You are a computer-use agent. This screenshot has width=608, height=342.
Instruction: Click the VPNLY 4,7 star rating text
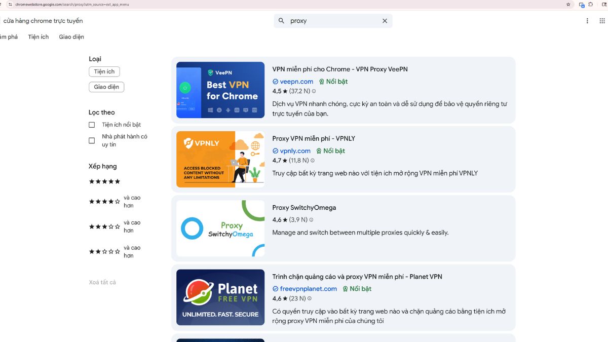[x=290, y=161]
